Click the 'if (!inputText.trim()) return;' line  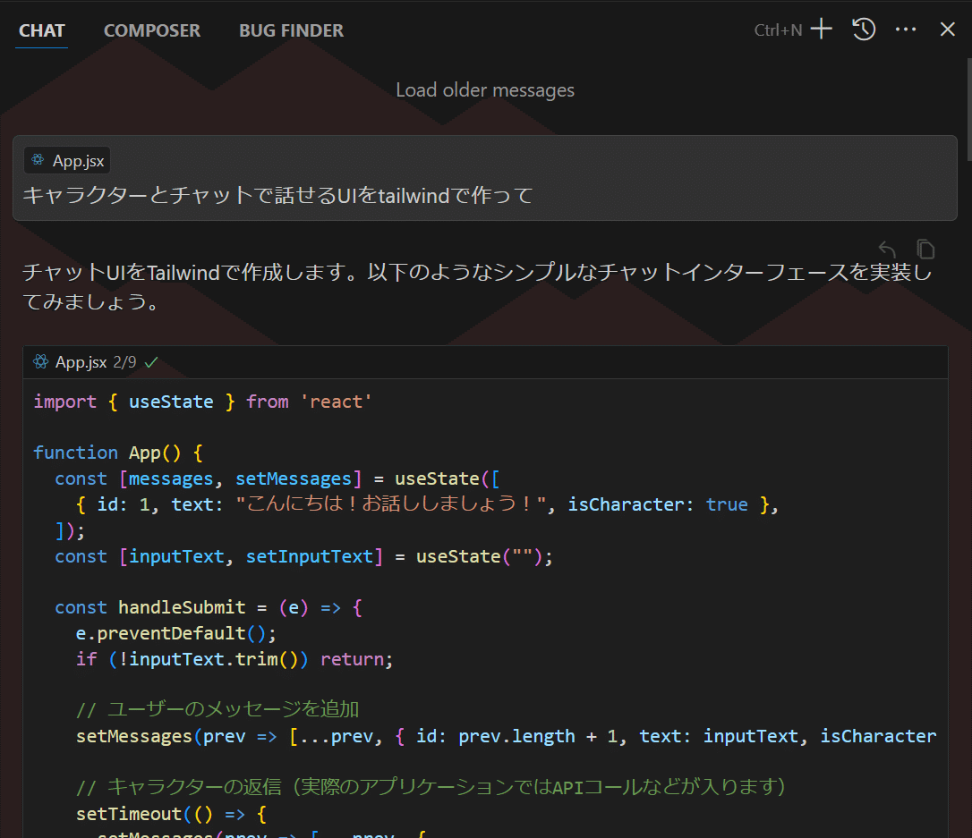pos(234,659)
